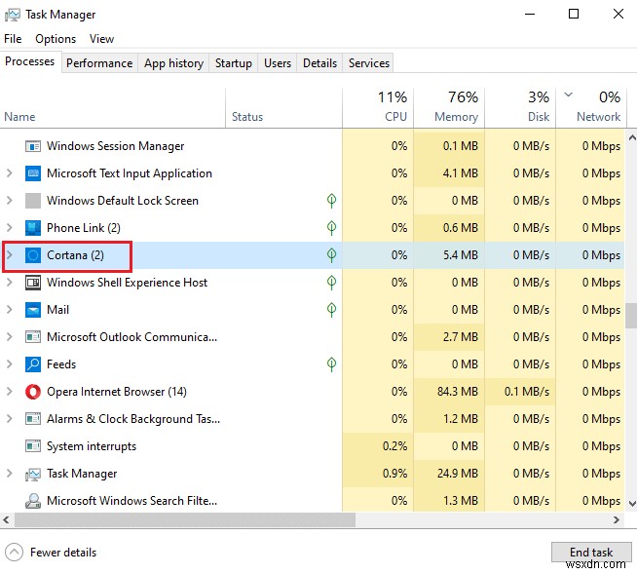Sort processes by the Name column
Screen dimensions: 637x574
113,108
